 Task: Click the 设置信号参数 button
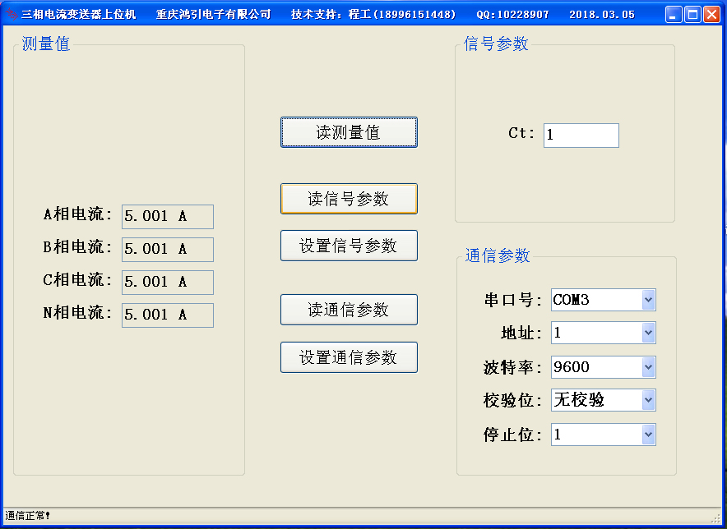pos(349,246)
